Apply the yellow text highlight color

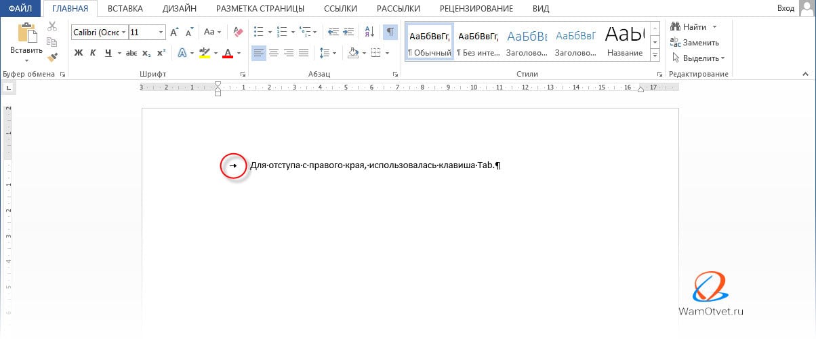(x=204, y=53)
